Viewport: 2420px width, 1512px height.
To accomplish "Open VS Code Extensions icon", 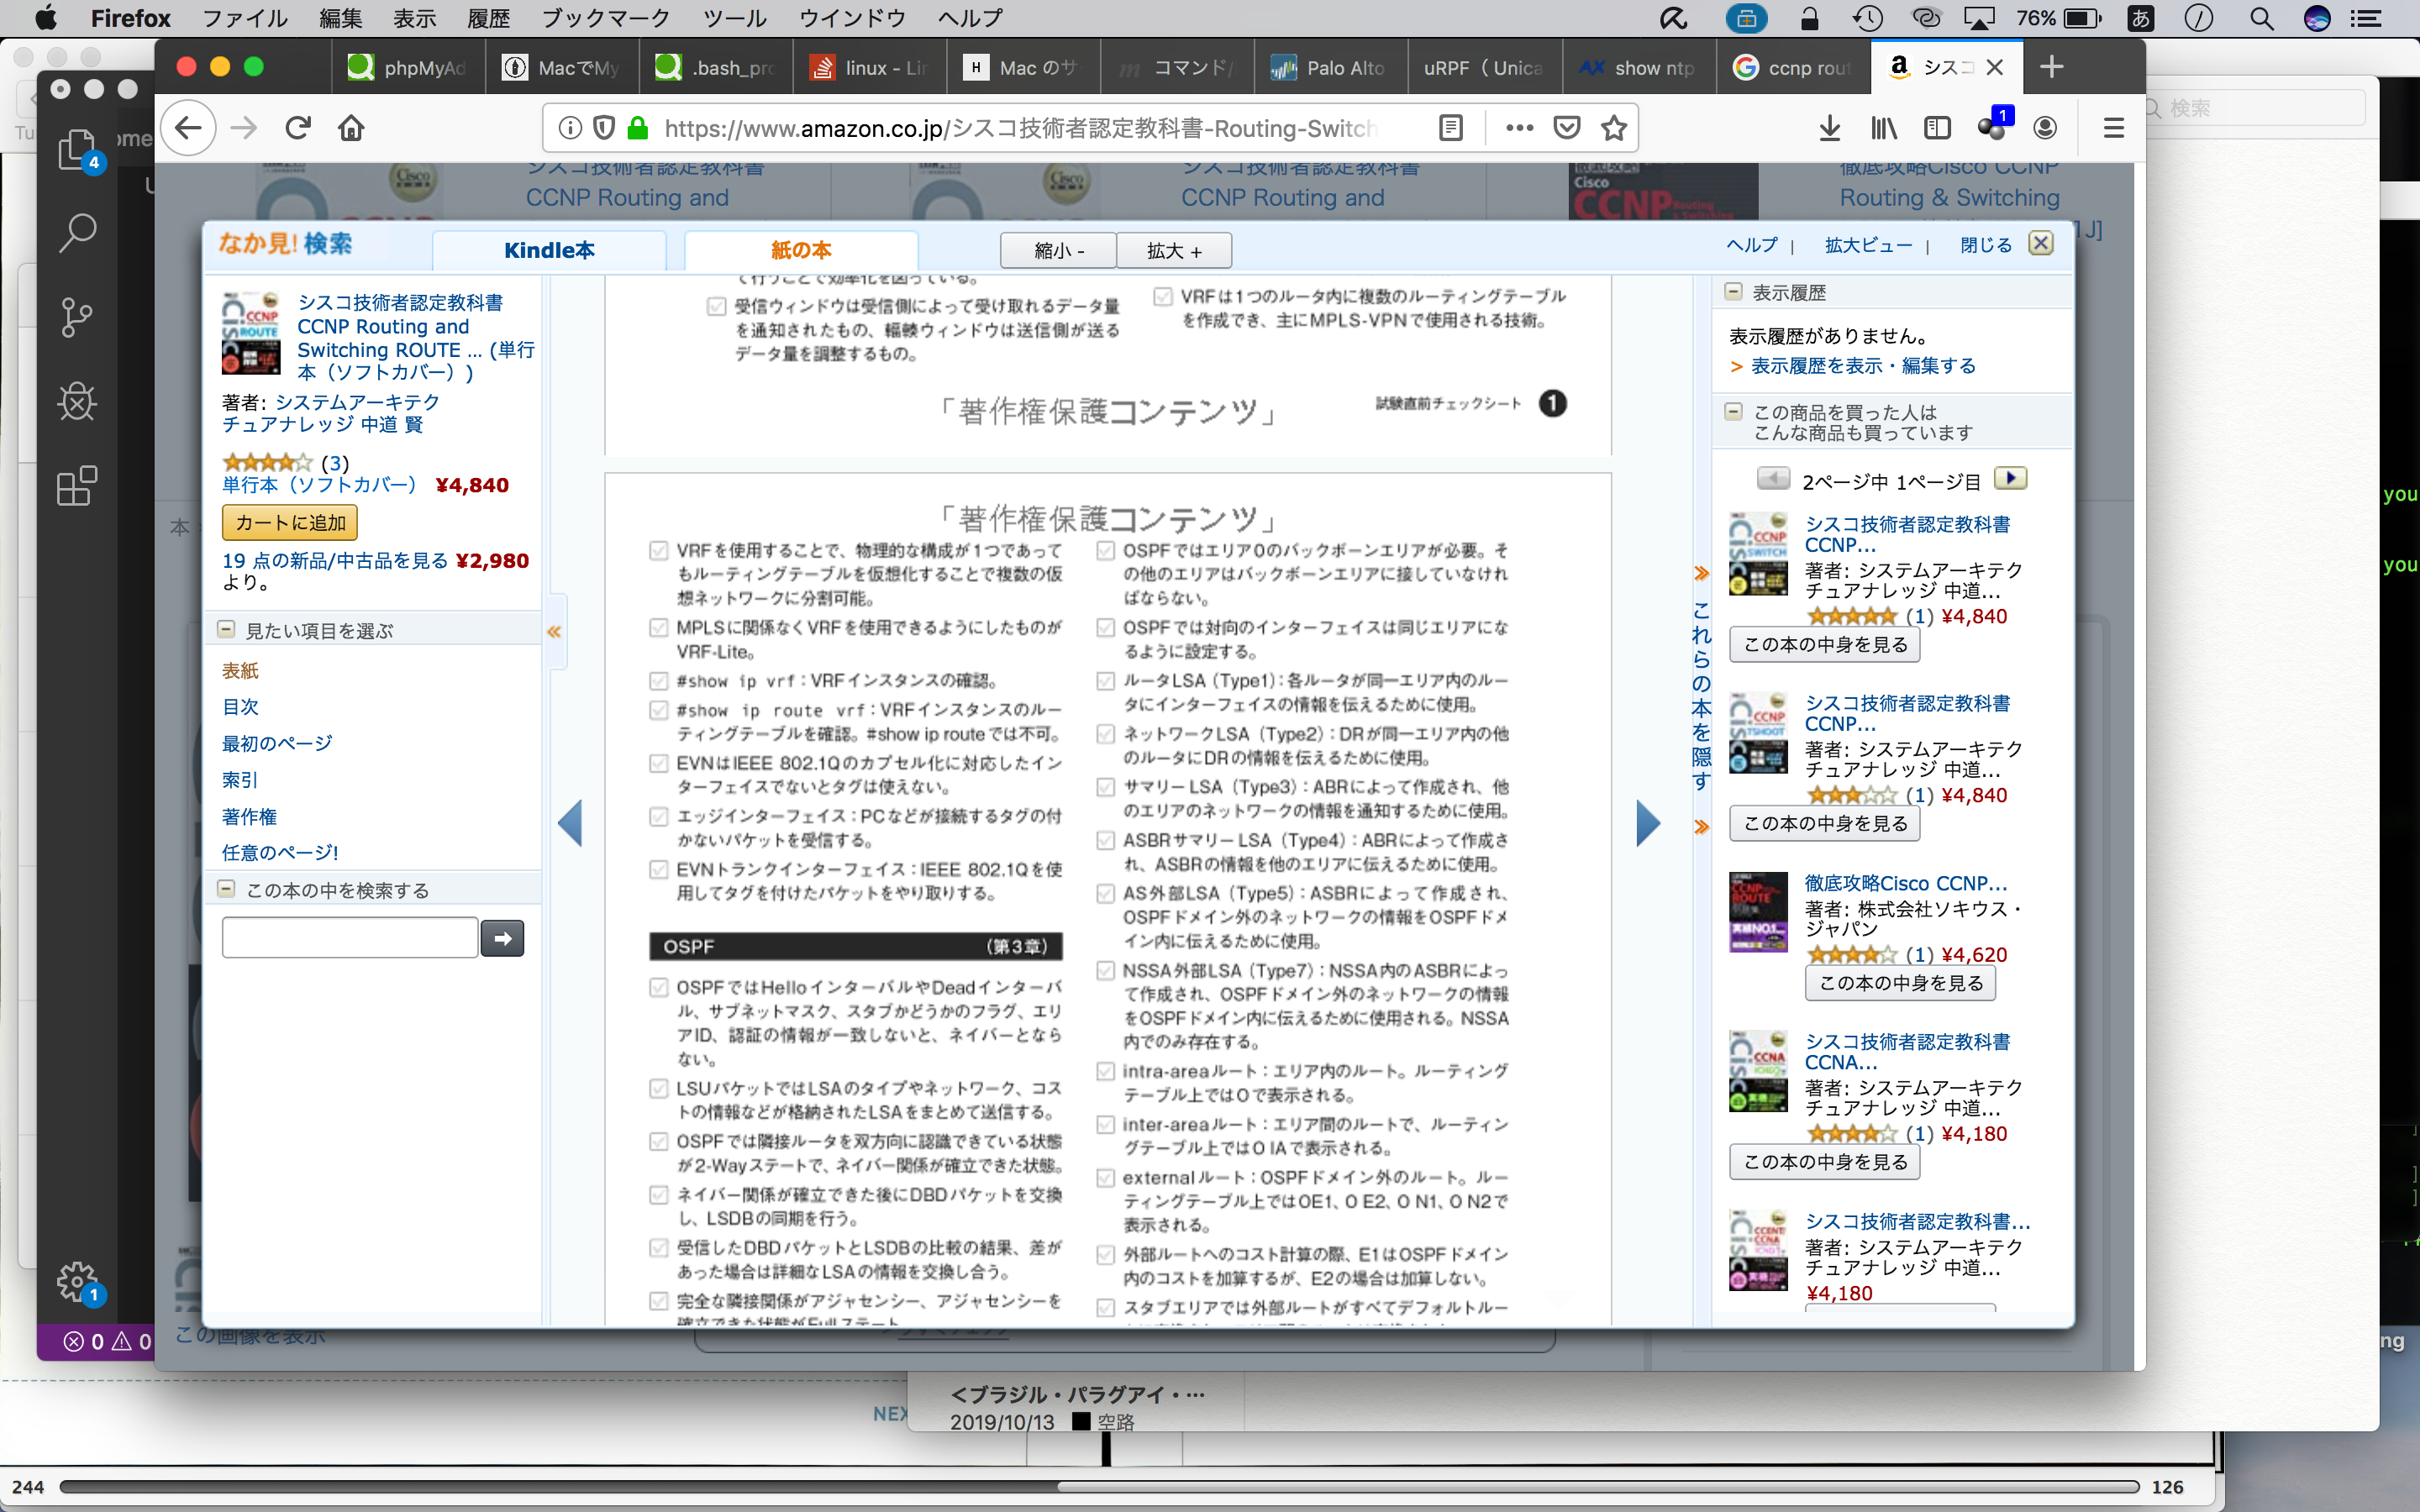I will coord(77,486).
